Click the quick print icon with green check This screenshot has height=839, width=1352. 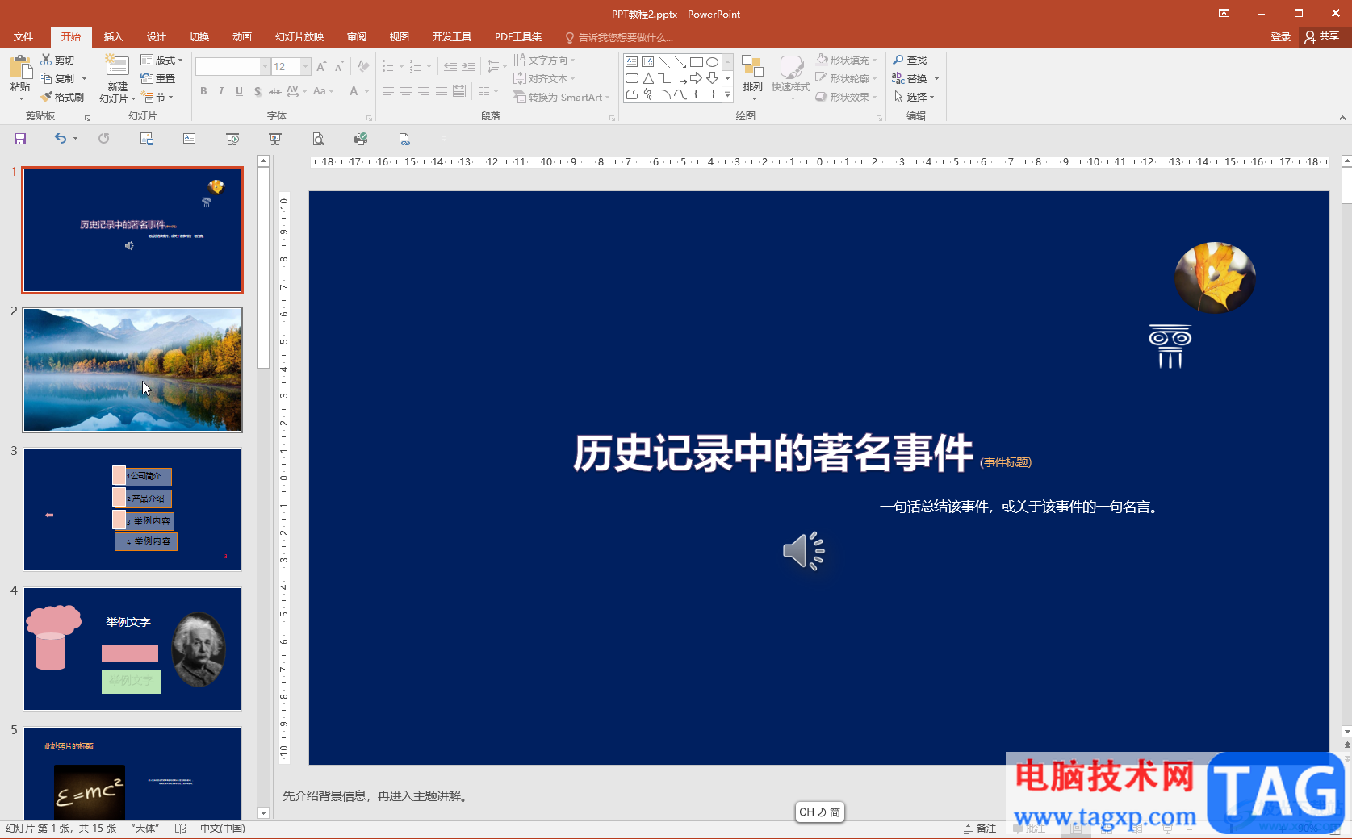coord(361,139)
